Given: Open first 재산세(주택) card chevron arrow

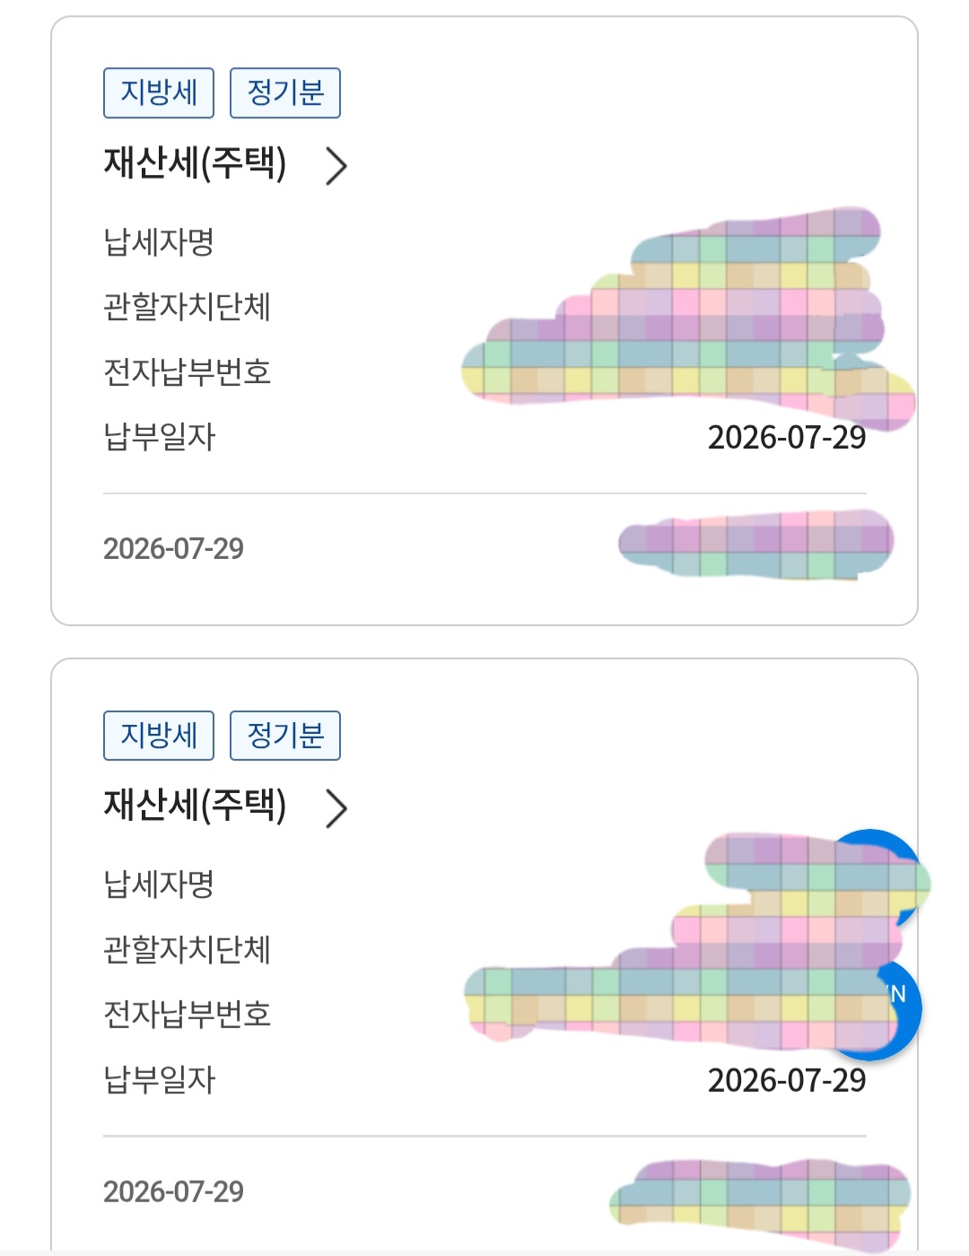Looking at the screenshot, I should click(x=336, y=166).
